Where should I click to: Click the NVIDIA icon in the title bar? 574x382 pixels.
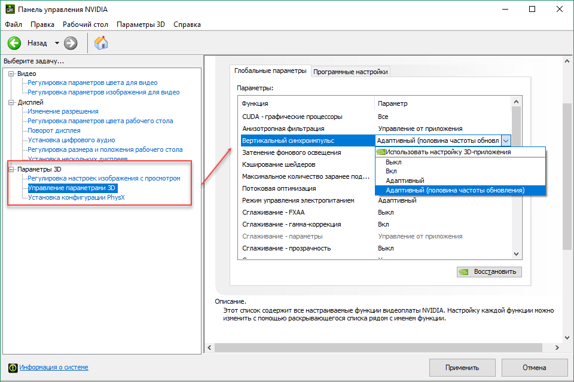point(9,10)
